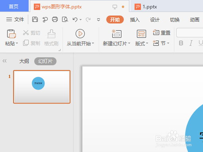The image size is (203, 152).
Task: Open the 文件 menu
Action: [15, 19]
